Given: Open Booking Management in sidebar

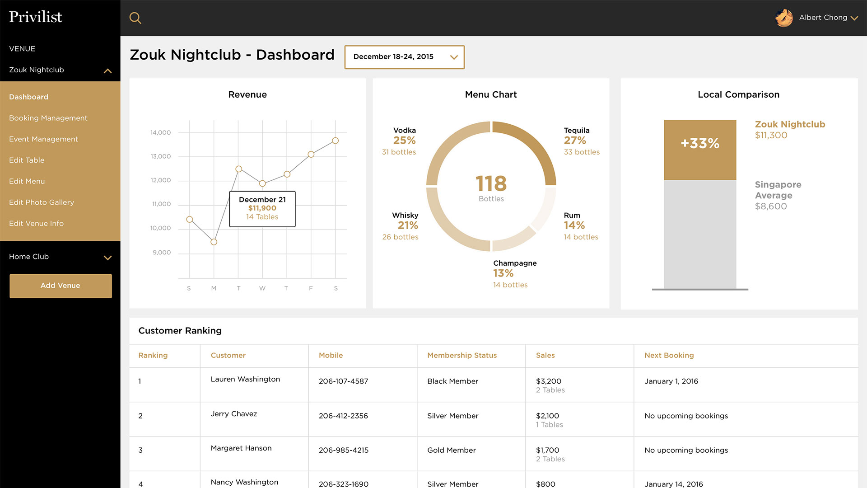Looking at the screenshot, I should (x=48, y=118).
